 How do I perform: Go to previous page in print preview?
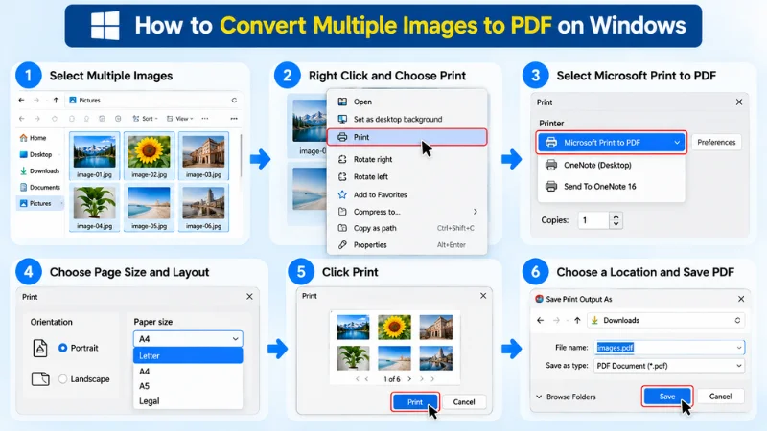(x=367, y=379)
